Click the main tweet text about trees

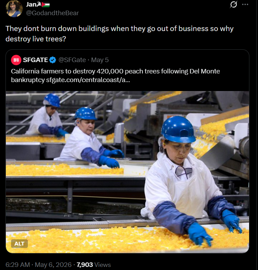click(120, 34)
